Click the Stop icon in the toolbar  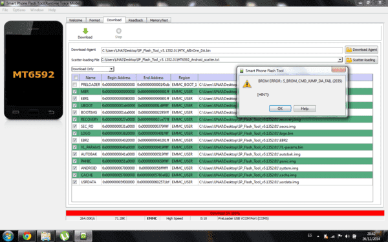[119, 31]
